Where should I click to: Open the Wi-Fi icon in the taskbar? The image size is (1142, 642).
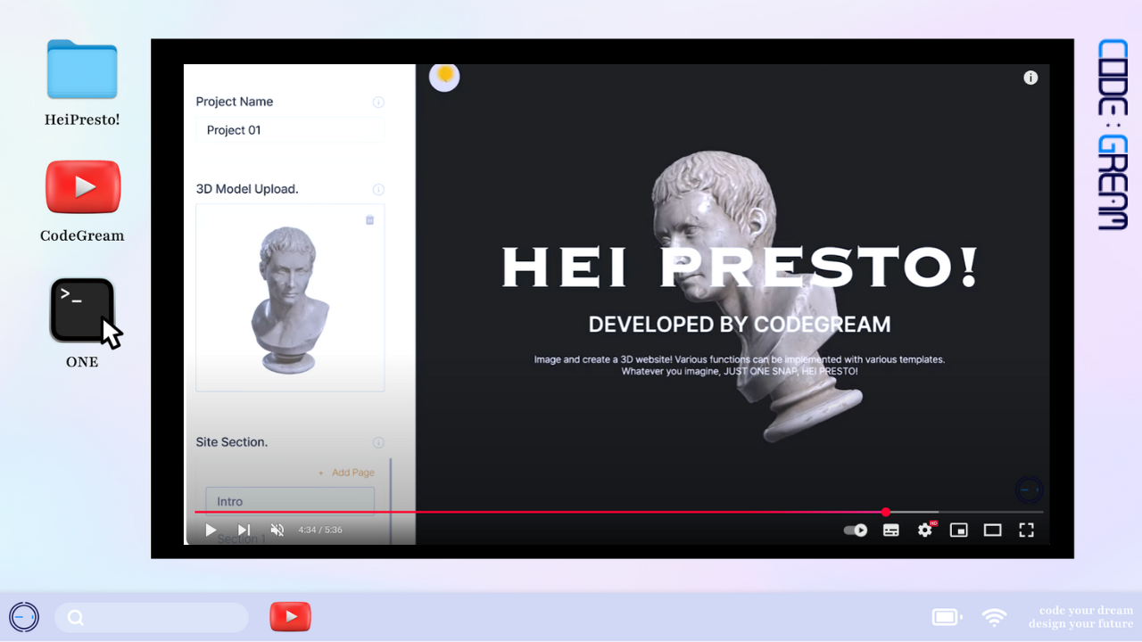[994, 617]
